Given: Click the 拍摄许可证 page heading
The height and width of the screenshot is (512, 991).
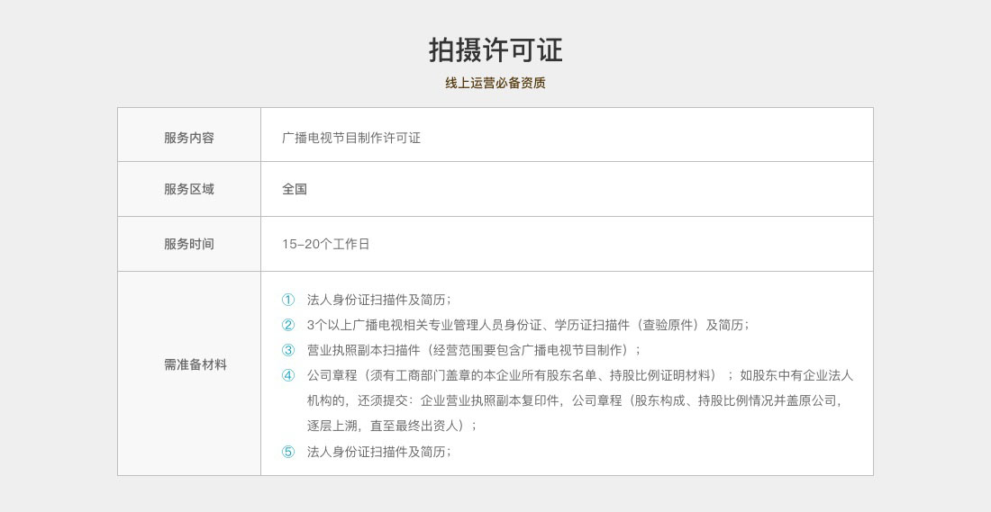Looking at the screenshot, I should 495,50.
